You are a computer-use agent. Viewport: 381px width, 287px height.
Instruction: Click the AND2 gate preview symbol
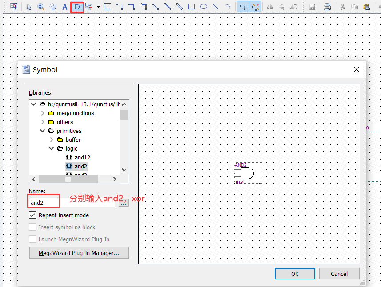[x=249, y=173]
